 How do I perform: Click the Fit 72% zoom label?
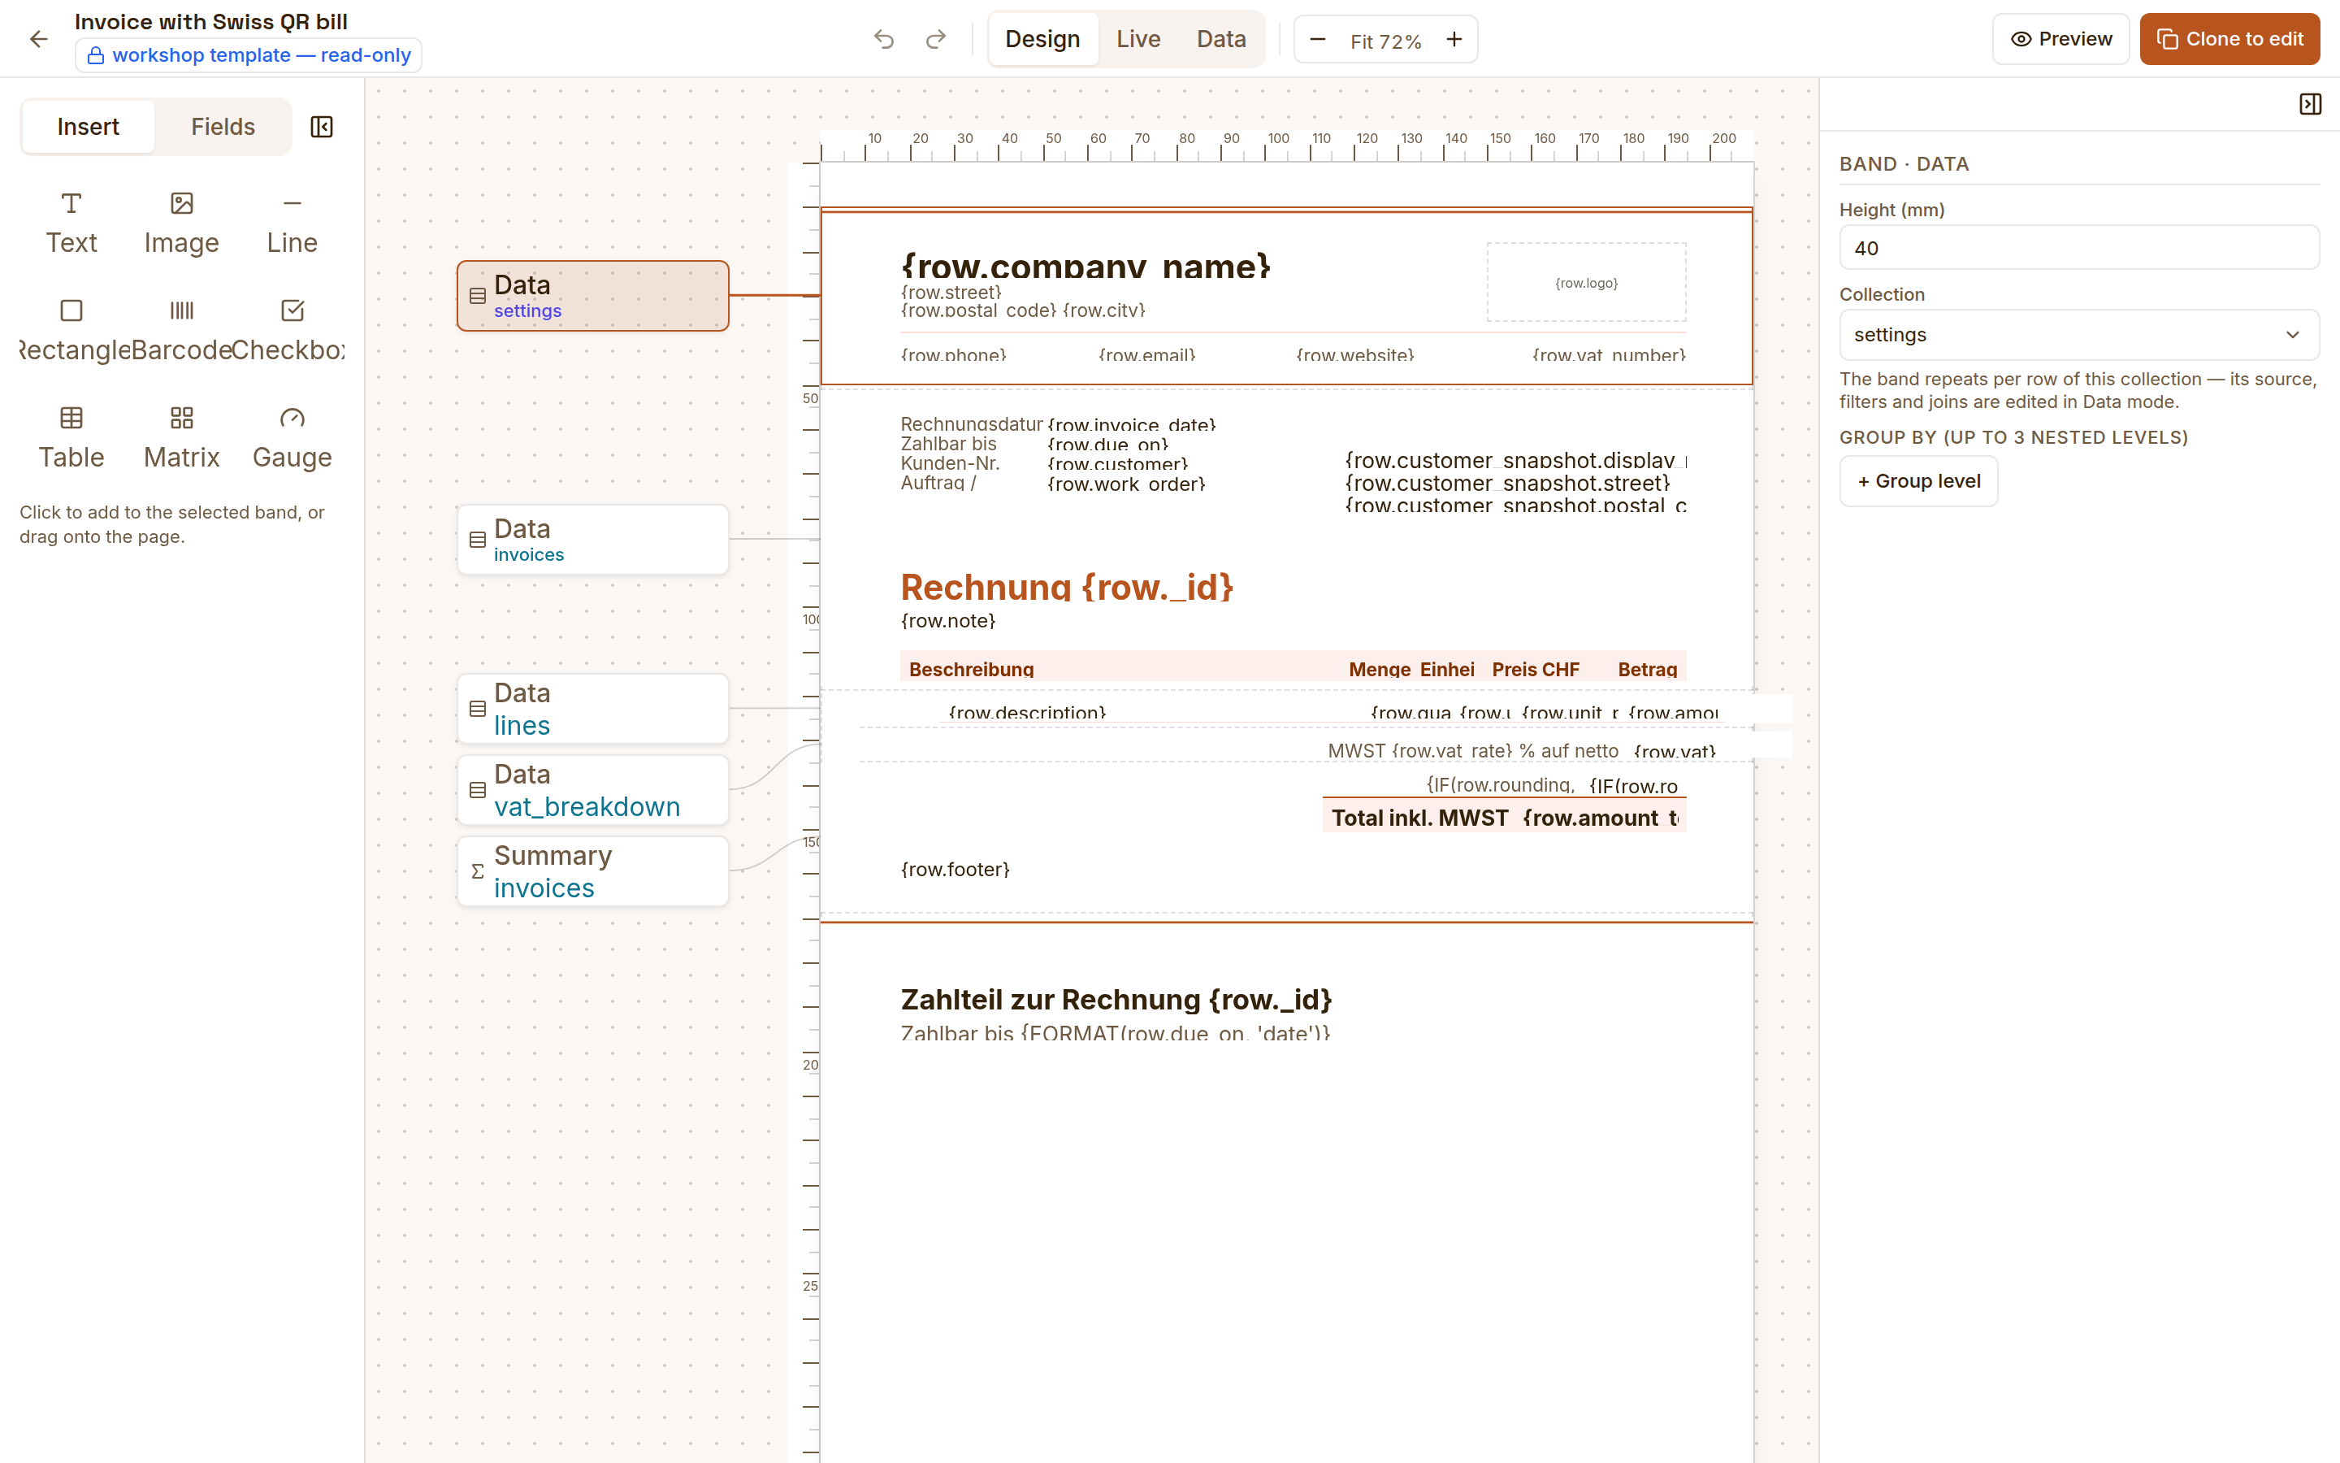pyautogui.click(x=1385, y=41)
